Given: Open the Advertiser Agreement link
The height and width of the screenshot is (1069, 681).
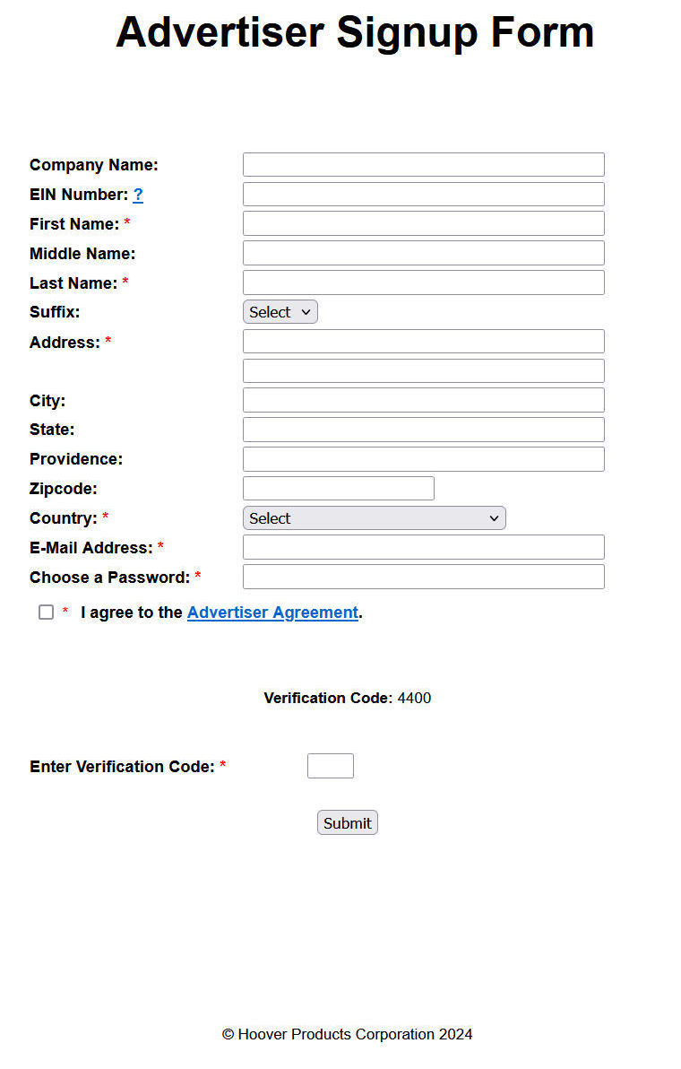Looking at the screenshot, I should [272, 613].
